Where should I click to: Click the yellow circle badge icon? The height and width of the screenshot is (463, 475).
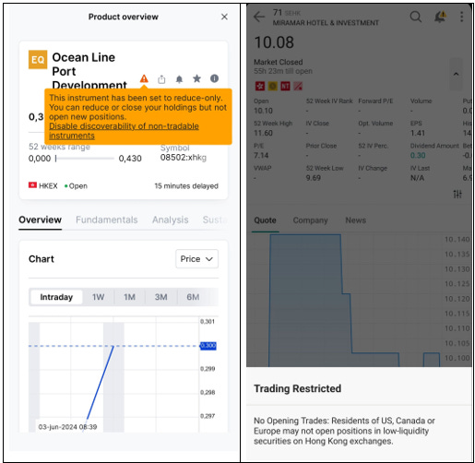click(x=273, y=86)
